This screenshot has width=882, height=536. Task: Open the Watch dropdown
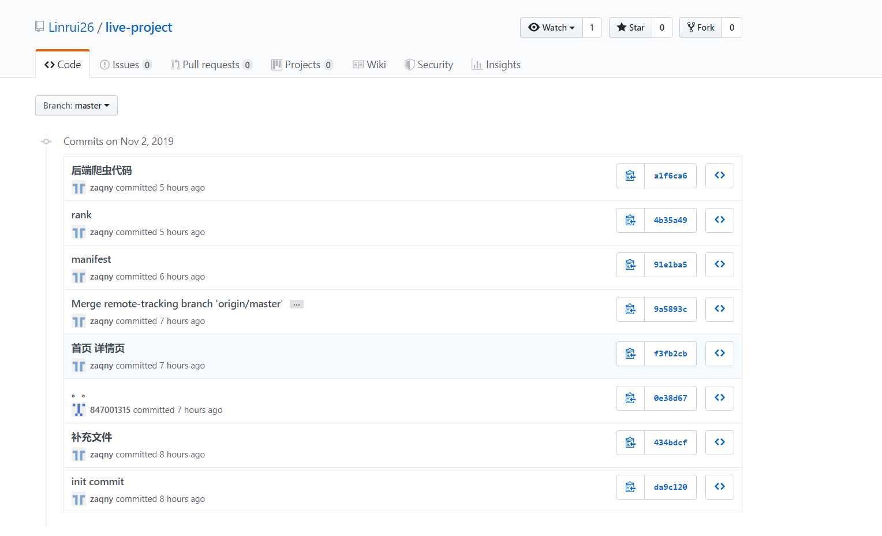[x=551, y=28]
